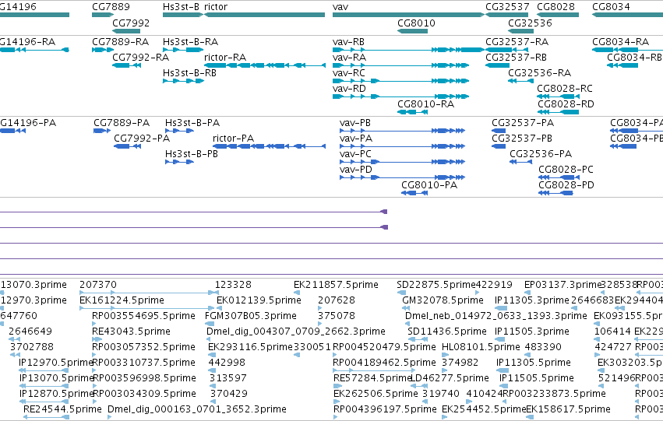
Task: Click the Hs3st-B gene label
Action: [x=181, y=7]
